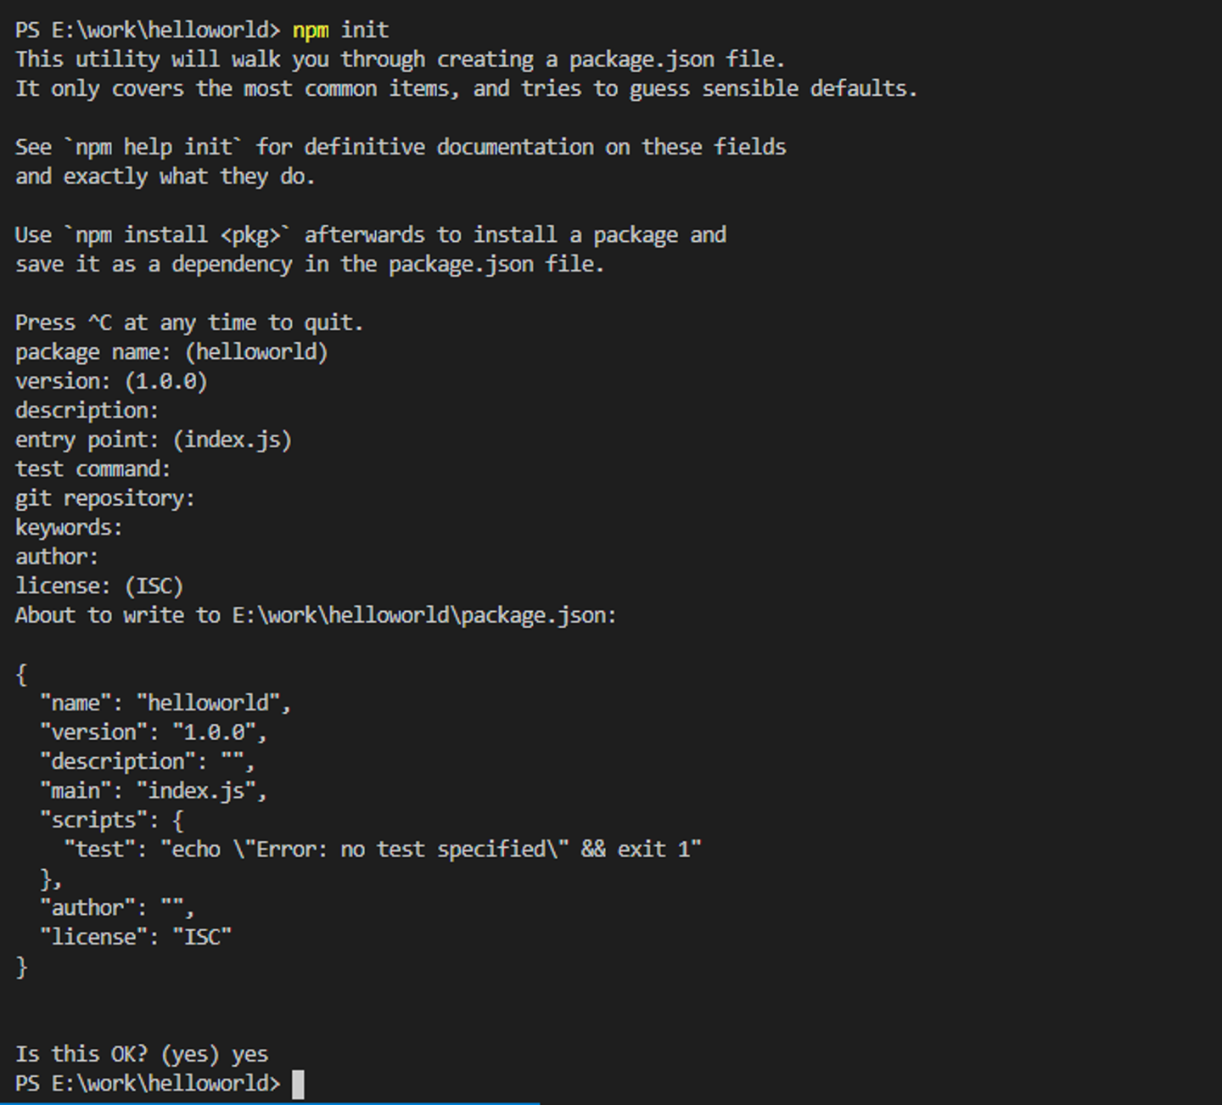Click the "name": "helloworld" JSON line
This screenshot has height=1105, width=1222.
click(165, 704)
